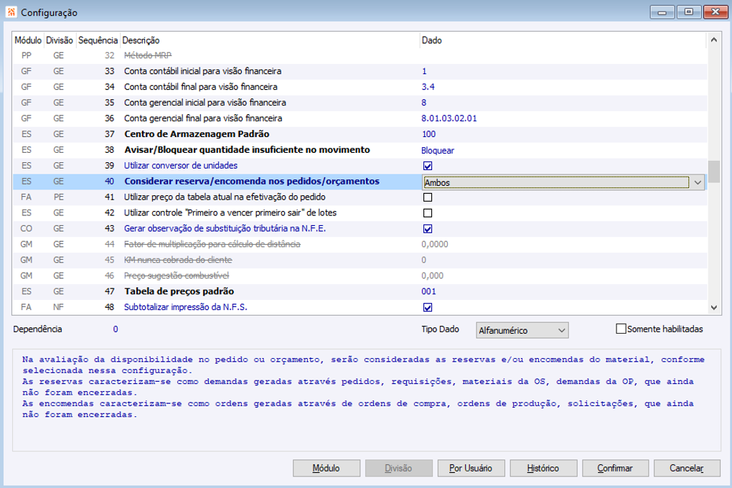Enable 'Somente habilitadas' checkbox
Screen dimensions: 732x488
point(621,329)
